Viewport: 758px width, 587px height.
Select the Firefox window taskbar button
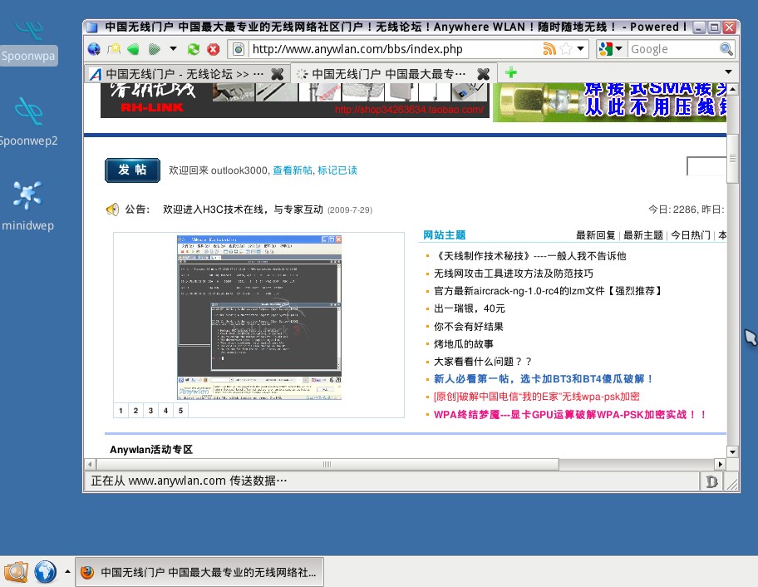tap(199, 572)
